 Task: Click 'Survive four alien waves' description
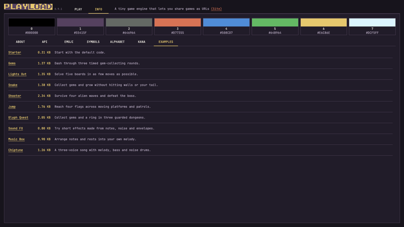pos(95,96)
